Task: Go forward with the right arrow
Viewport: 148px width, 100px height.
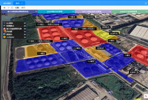Action: [x=9, y=8]
